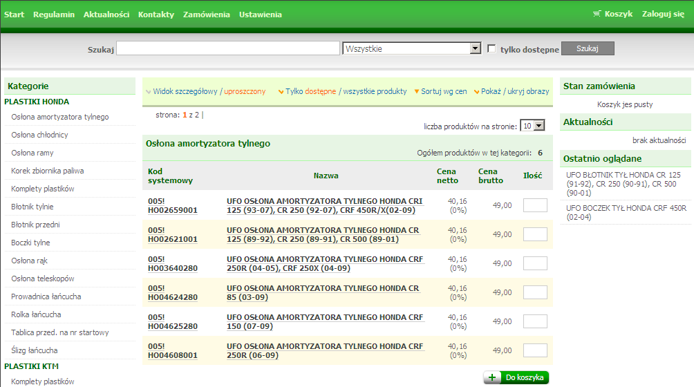Go to the Start menu item
This screenshot has width=694, height=387.
point(14,14)
